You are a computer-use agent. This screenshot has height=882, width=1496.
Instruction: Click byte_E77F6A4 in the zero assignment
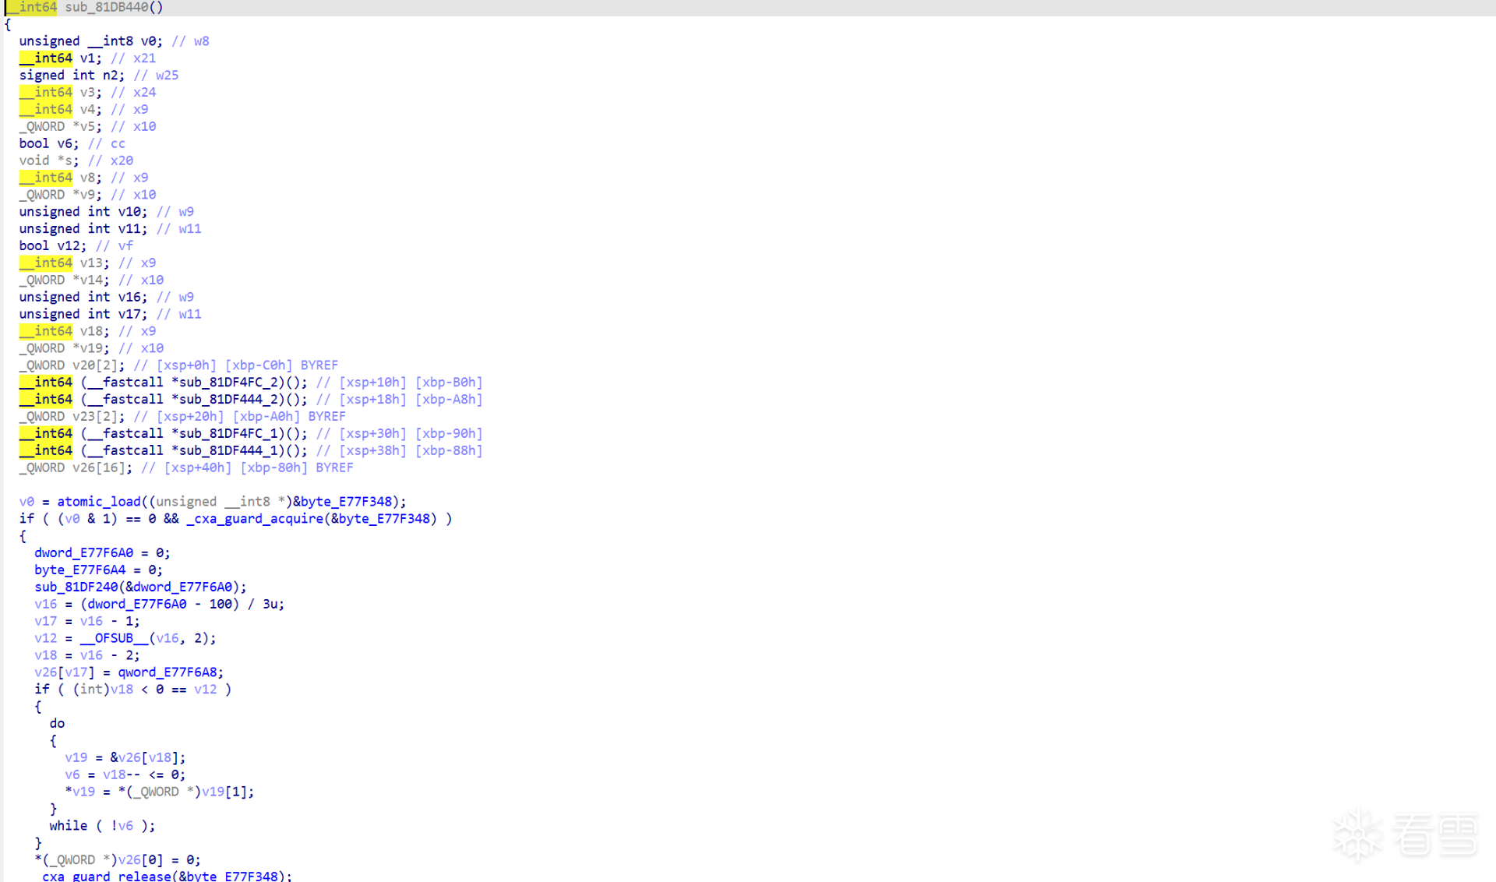tap(79, 570)
